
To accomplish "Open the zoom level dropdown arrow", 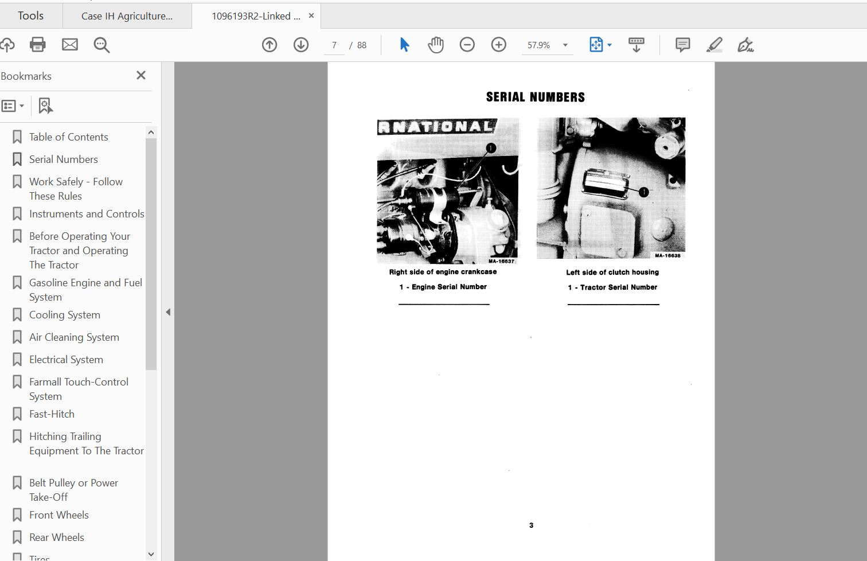I will [x=565, y=45].
